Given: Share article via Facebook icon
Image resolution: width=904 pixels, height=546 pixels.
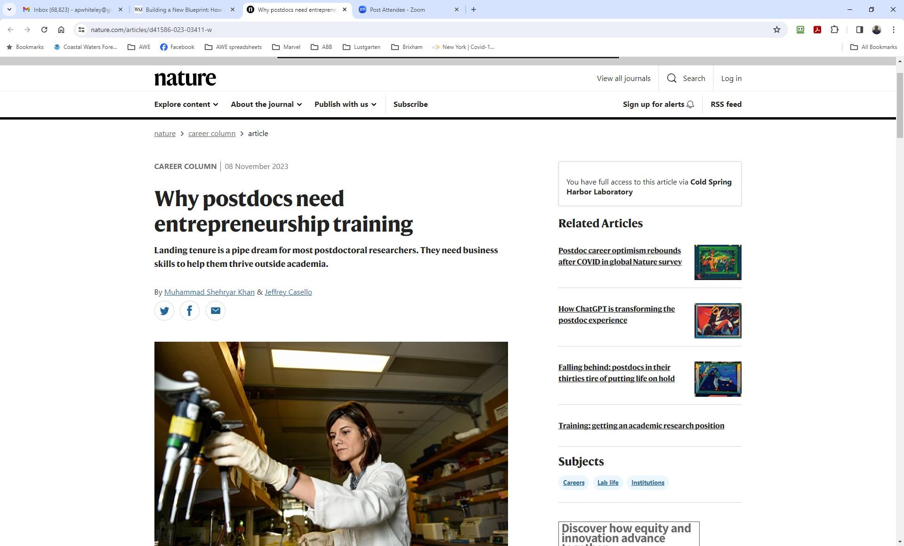Looking at the screenshot, I should [190, 311].
